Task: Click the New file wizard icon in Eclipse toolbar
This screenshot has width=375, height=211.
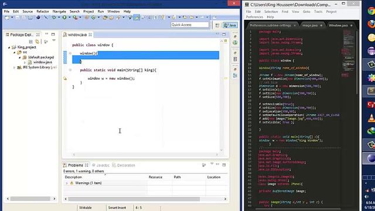Action: click(x=7, y=18)
